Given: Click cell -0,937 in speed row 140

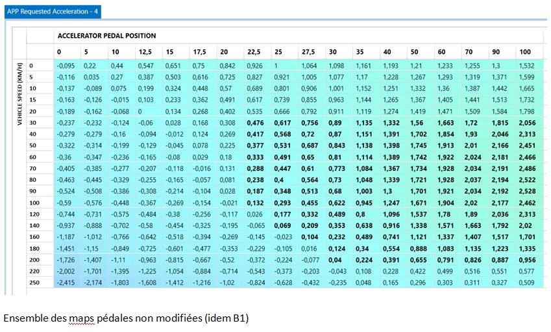Looking at the screenshot, I should coord(66,225).
